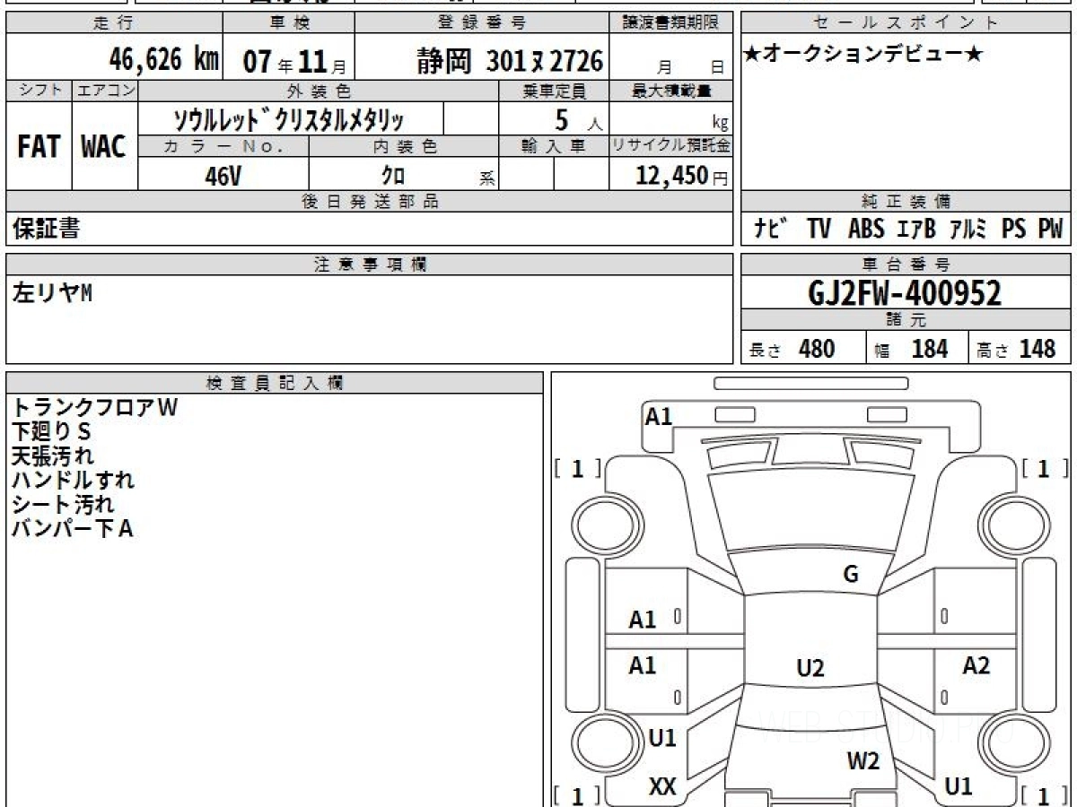The height and width of the screenshot is (807, 1077).
Task: Click the エアコン column header
Action: (x=104, y=91)
